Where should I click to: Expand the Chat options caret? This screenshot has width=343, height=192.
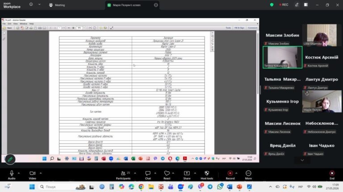click(155, 173)
